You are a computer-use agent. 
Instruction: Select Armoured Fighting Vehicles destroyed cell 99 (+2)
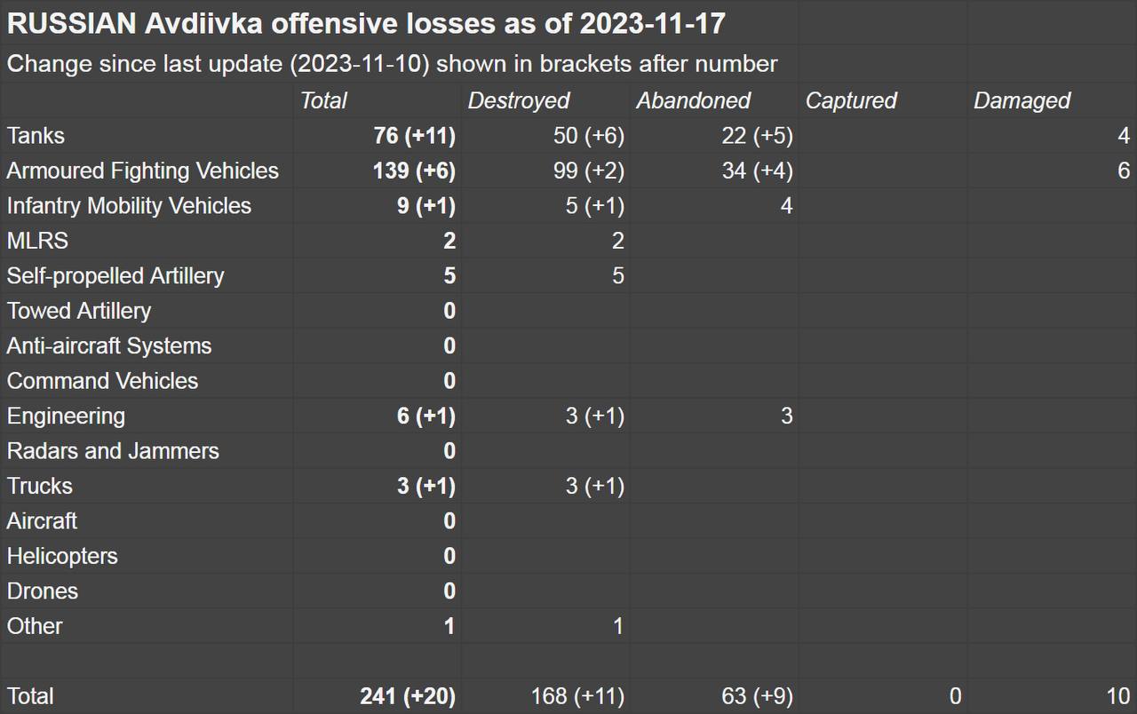[x=588, y=171]
